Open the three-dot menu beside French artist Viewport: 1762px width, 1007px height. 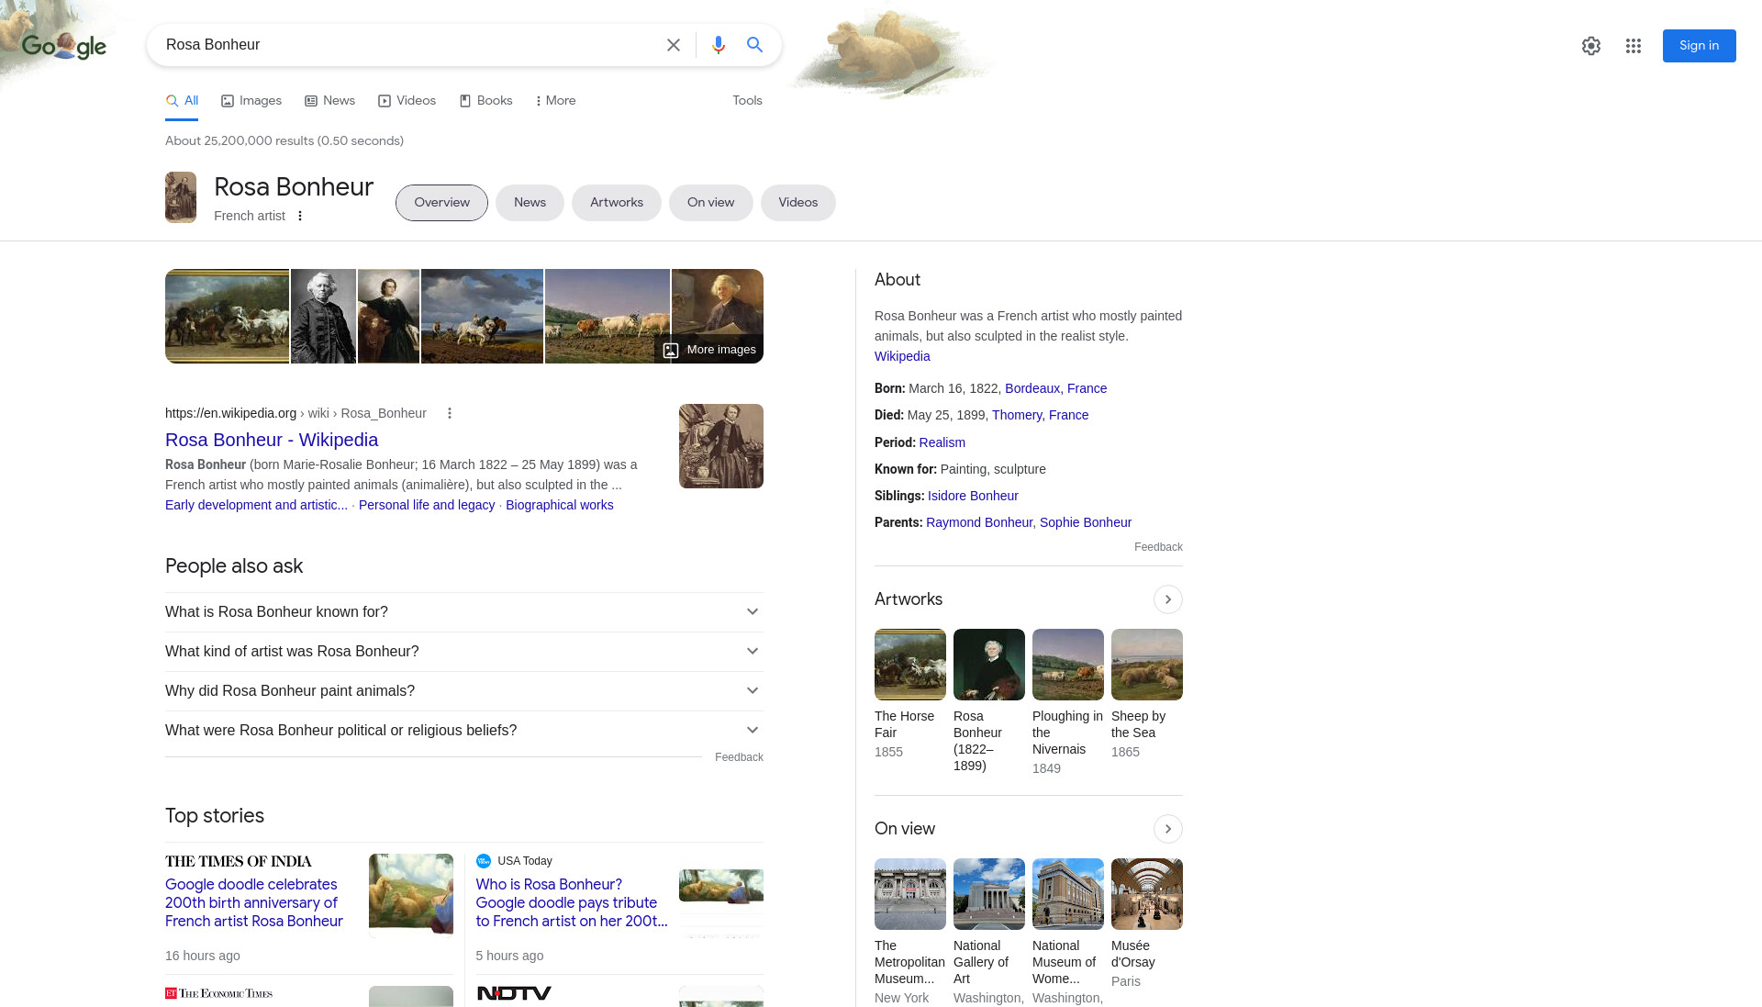300,216
